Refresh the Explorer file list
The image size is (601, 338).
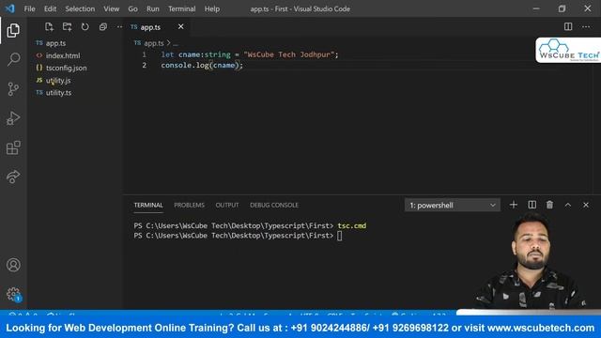pos(85,27)
